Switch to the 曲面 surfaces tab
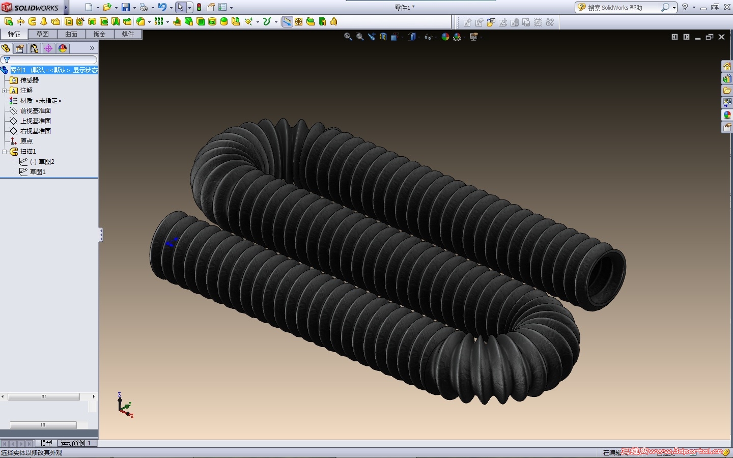The width and height of the screenshot is (733, 458). [x=71, y=34]
